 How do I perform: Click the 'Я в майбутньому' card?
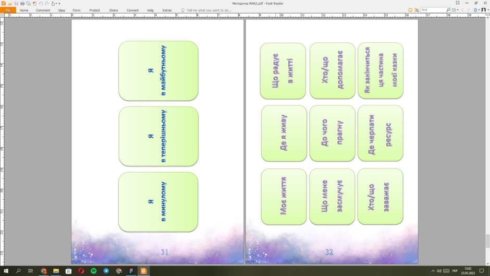coord(158,71)
